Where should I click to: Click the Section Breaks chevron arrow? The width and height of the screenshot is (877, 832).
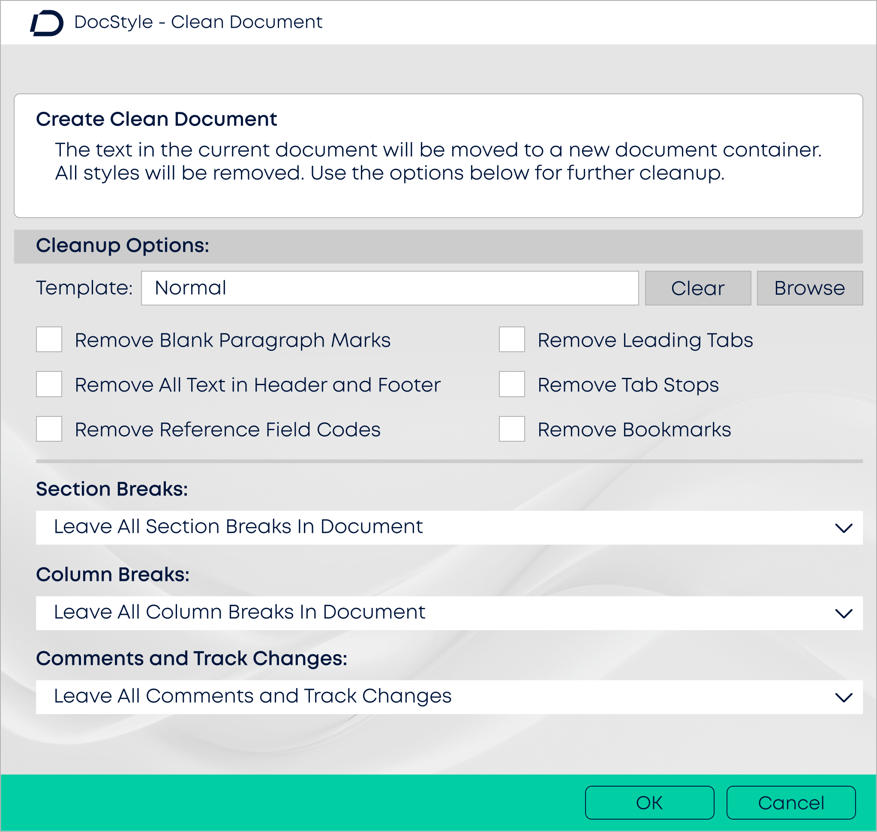(843, 528)
